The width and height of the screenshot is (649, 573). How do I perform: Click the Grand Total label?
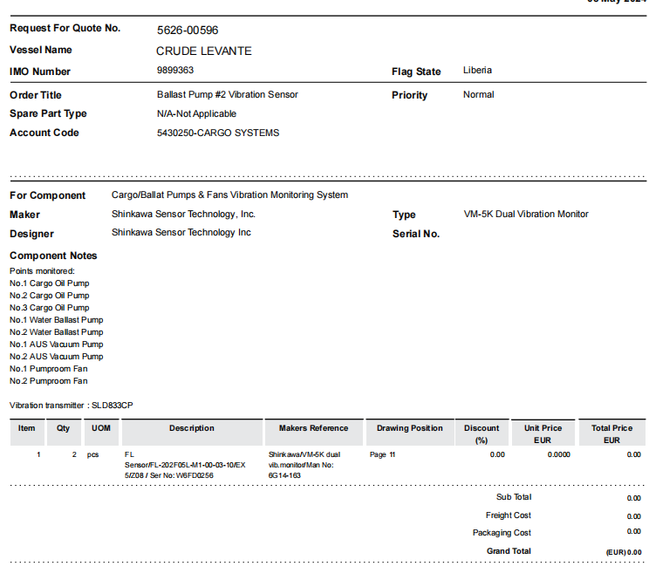click(x=509, y=551)
